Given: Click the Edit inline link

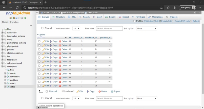Looking at the screenshot, I should pyautogui.click(x=149, y=21).
